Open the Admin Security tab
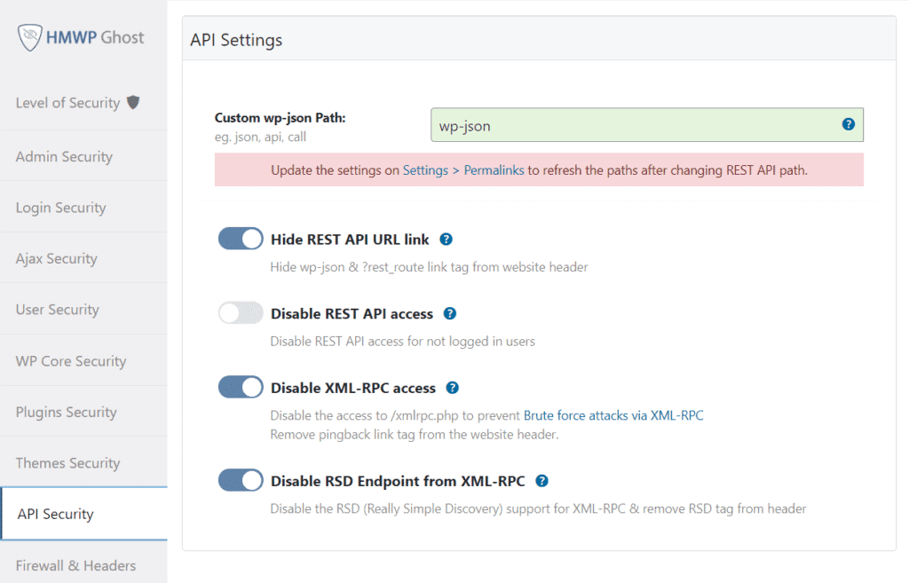909x583 pixels. click(64, 157)
